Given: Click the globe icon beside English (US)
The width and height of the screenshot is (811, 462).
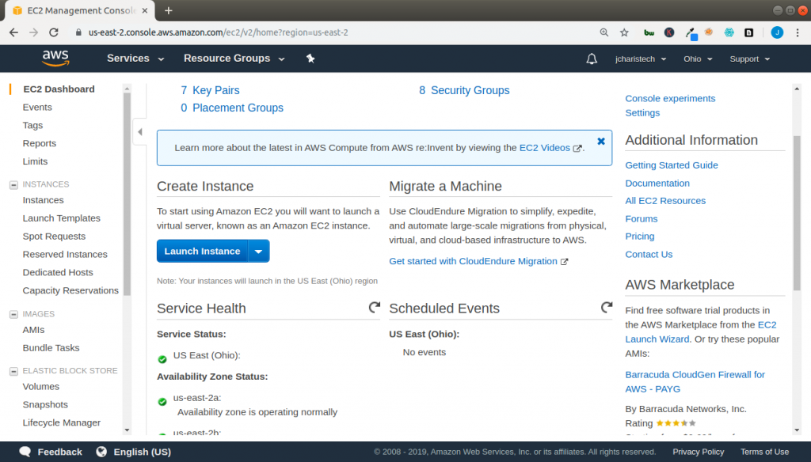Looking at the screenshot, I should click(x=100, y=451).
